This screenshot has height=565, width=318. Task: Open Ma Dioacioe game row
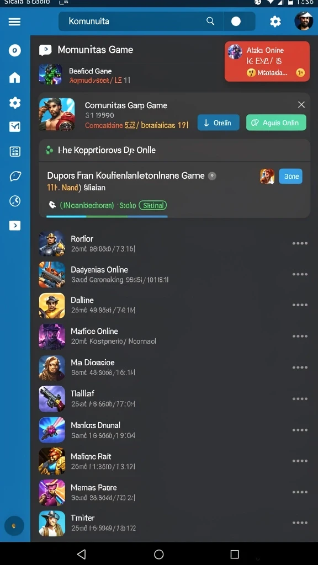[174, 367]
